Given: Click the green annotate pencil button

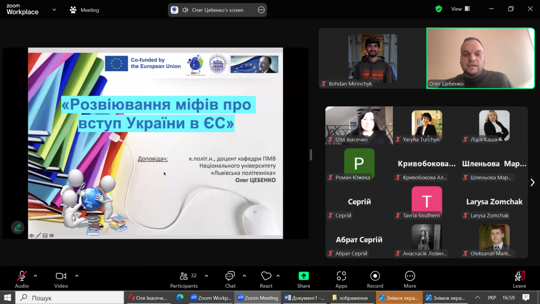Looking at the screenshot, I should pyautogui.click(x=18, y=227).
